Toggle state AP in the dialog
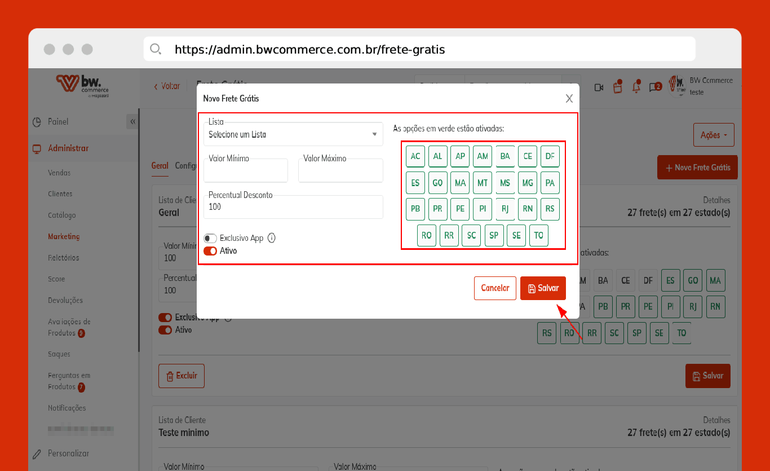The width and height of the screenshot is (770, 471). [x=461, y=156]
